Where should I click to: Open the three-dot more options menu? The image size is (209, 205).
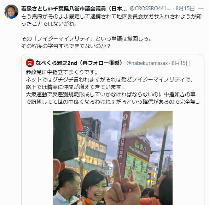point(201,8)
